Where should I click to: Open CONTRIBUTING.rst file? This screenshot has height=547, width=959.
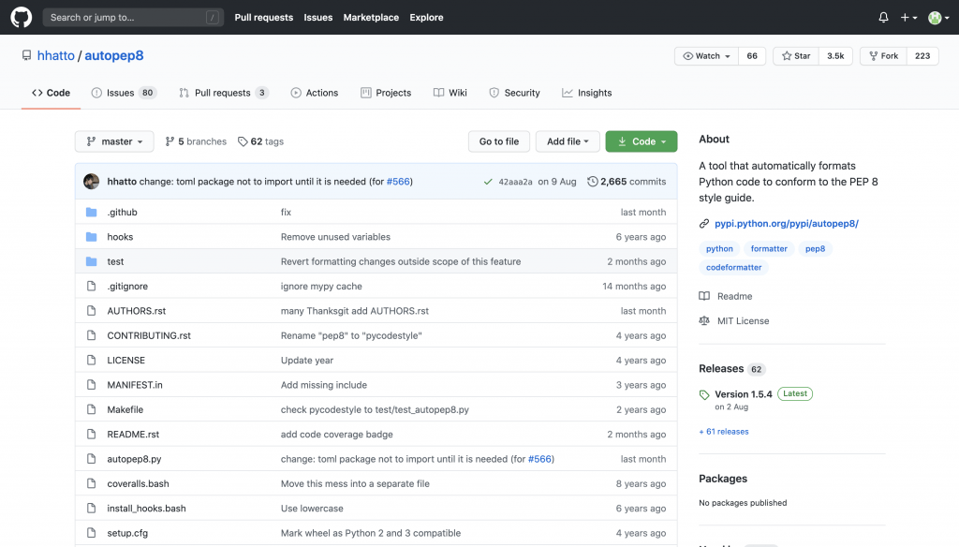pyautogui.click(x=149, y=335)
